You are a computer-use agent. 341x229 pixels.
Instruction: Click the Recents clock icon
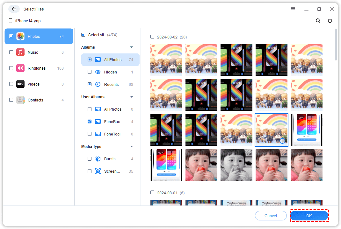coord(98,84)
